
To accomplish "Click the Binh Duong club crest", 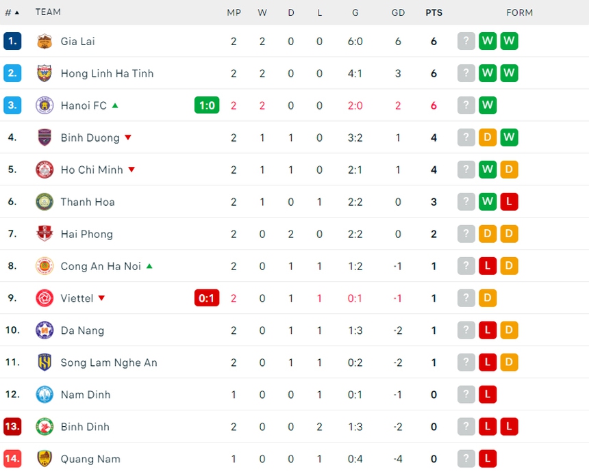I will click(x=44, y=137).
